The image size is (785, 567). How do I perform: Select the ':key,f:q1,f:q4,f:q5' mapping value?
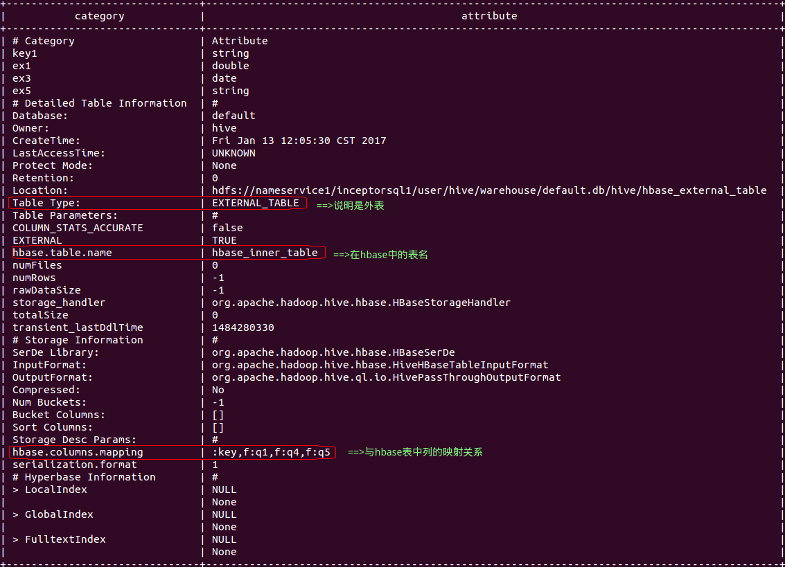point(271,452)
